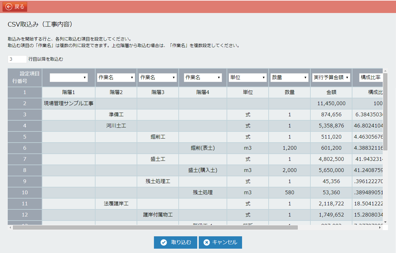
Task: Click quantity cell 580
Action: [289, 192]
